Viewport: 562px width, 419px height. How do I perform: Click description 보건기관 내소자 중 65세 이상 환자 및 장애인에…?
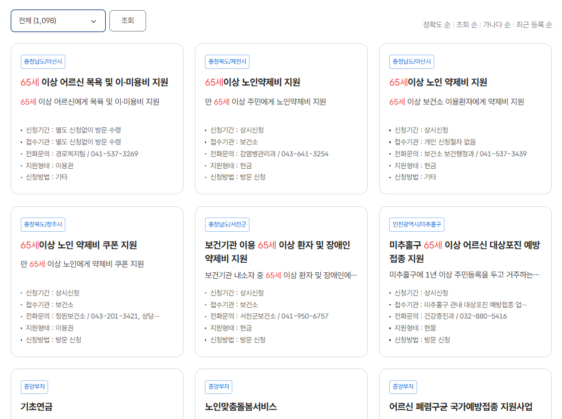click(281, 275)
